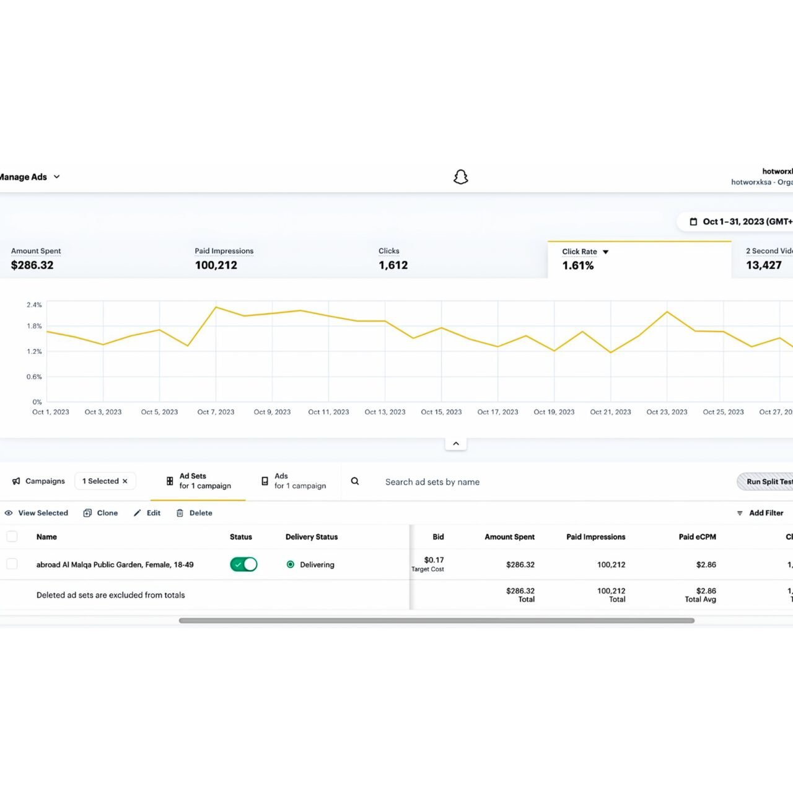Click the Delete trash icon
Screen dimensions: 793x793
[x=180, y=513]
